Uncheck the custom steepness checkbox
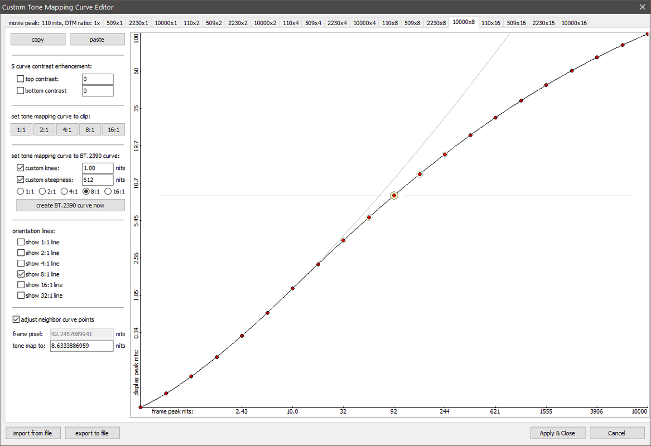This screenshot has width=651, height=446. coord(20,180)
